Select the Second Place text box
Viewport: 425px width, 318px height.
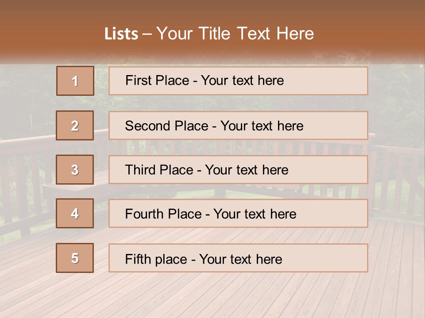pyautogui.click(x=238, y=125)
